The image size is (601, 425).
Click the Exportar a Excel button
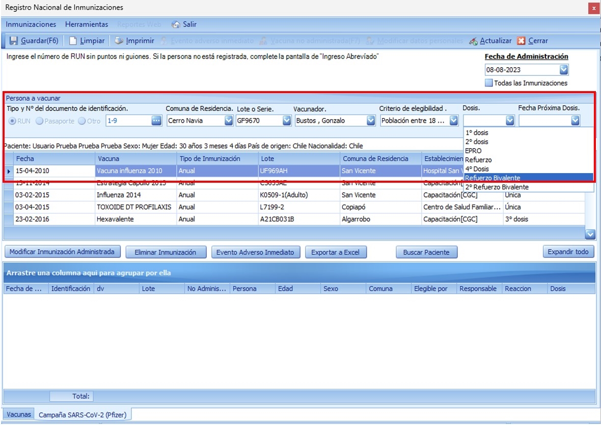pyautogui.click(x=335, y=252)
